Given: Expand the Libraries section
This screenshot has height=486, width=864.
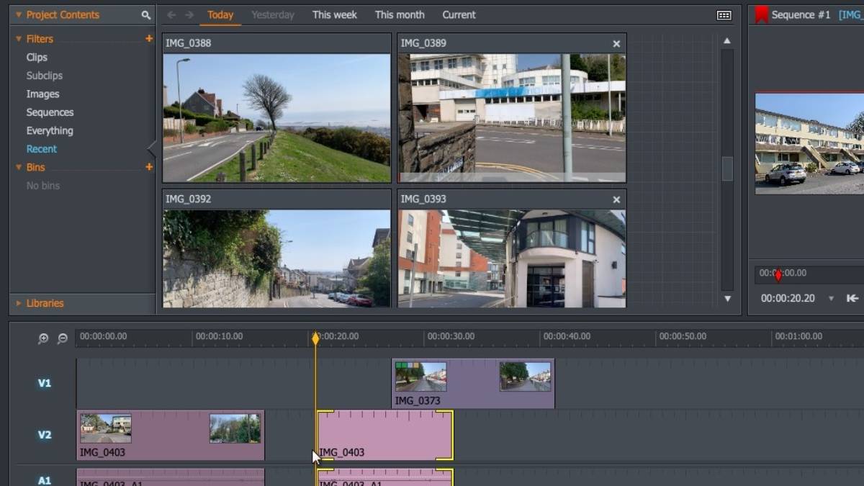Looking at the screenshot, I should point(18,303).
